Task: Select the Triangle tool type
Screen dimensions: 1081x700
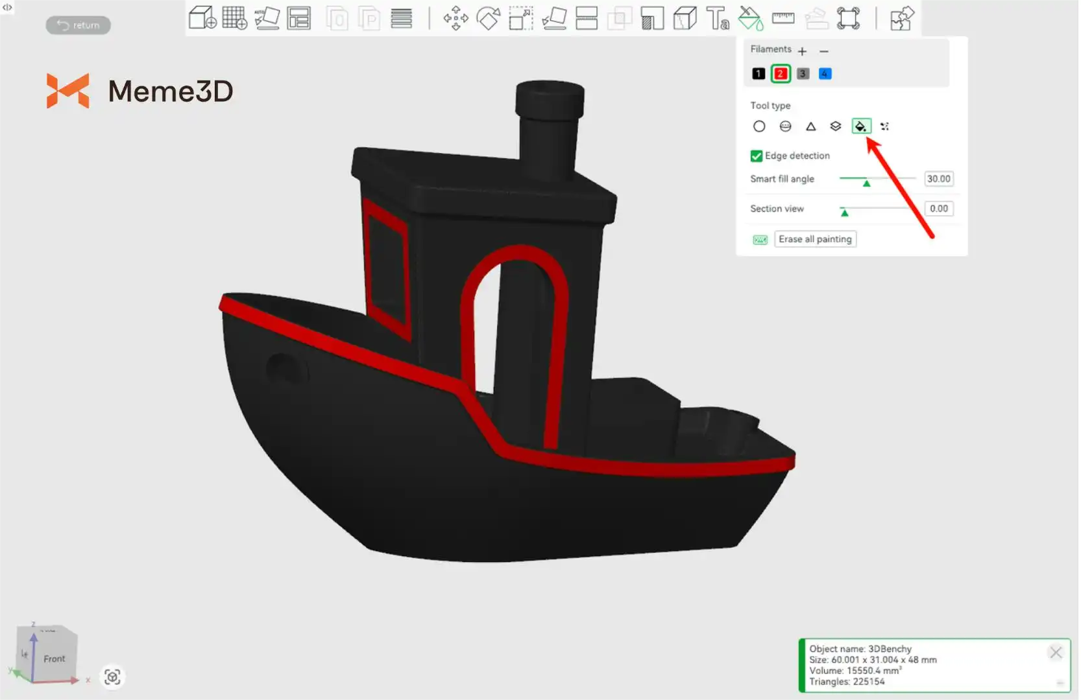Action: pyautogui.click(x=810, y=126)
